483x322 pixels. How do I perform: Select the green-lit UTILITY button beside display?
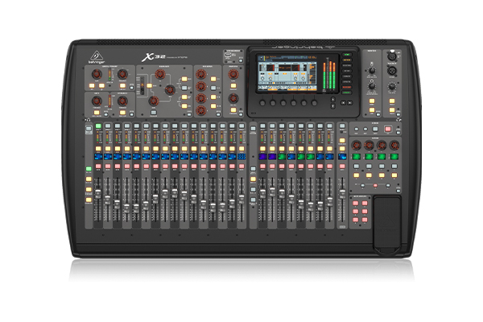(347, 93)
